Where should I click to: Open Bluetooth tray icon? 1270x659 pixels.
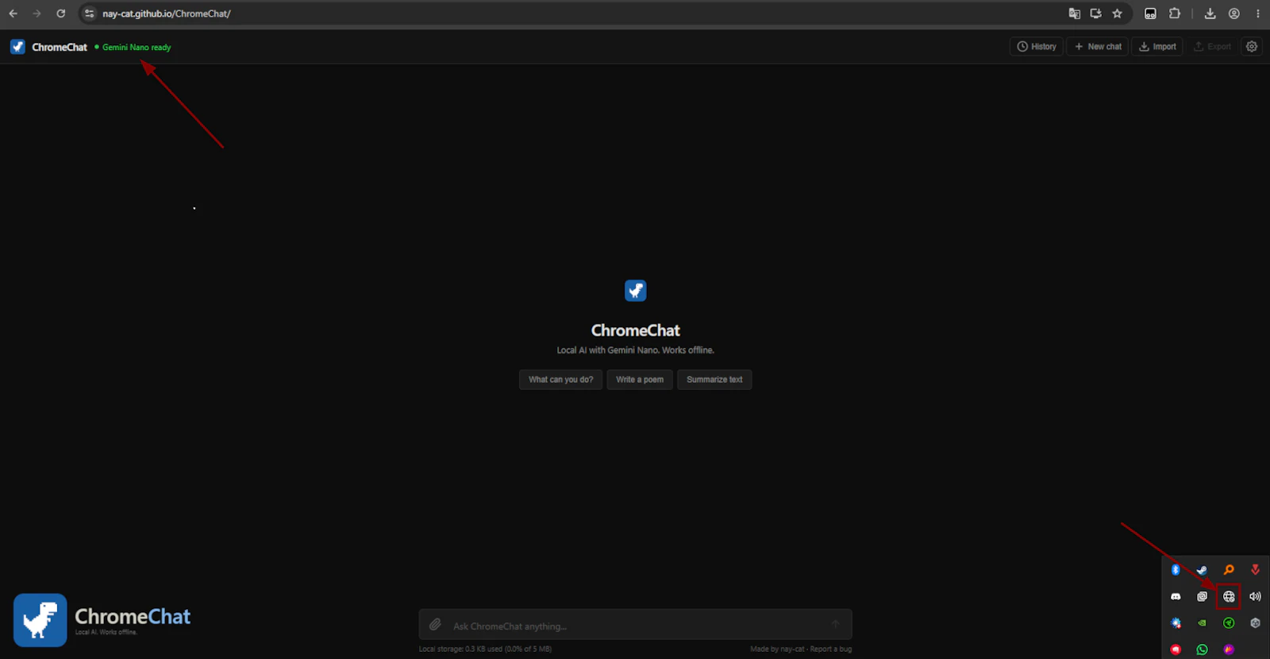tap(1176, 570)
